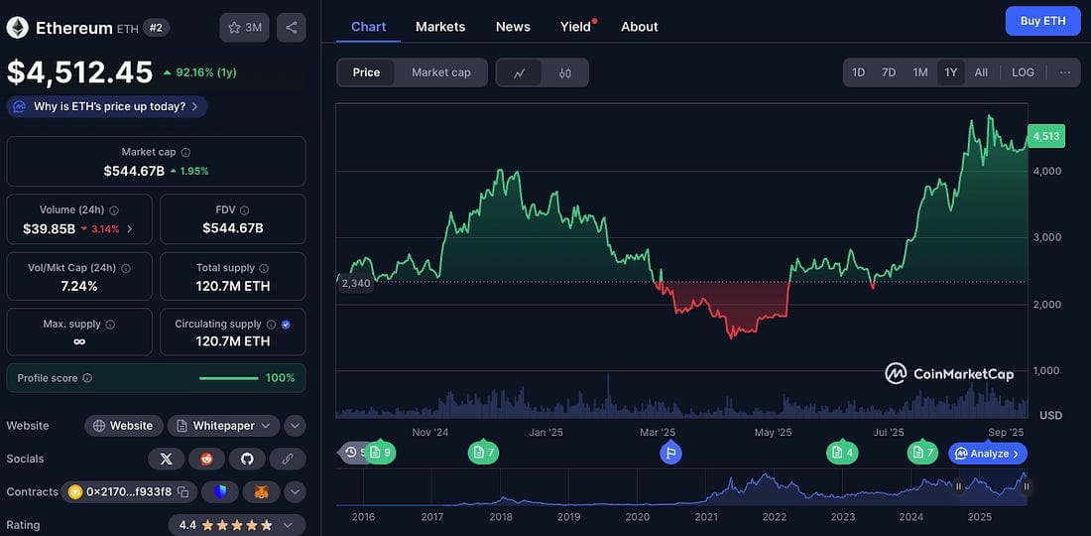Click the green news marker near Jul '25
The height and width of the screenshot is (536, 1091).
923,454
